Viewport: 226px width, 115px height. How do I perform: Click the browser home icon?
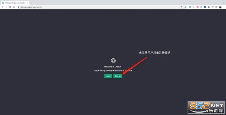click(x=14, y=7)
